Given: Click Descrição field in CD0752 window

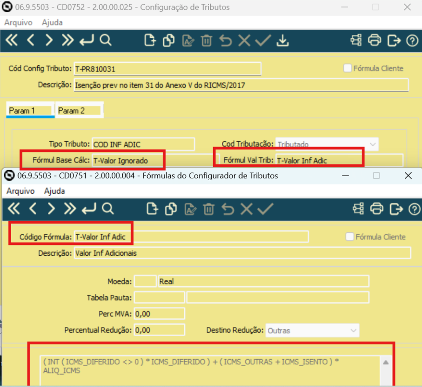Looking at the screenshot, I should click(241, 85).
